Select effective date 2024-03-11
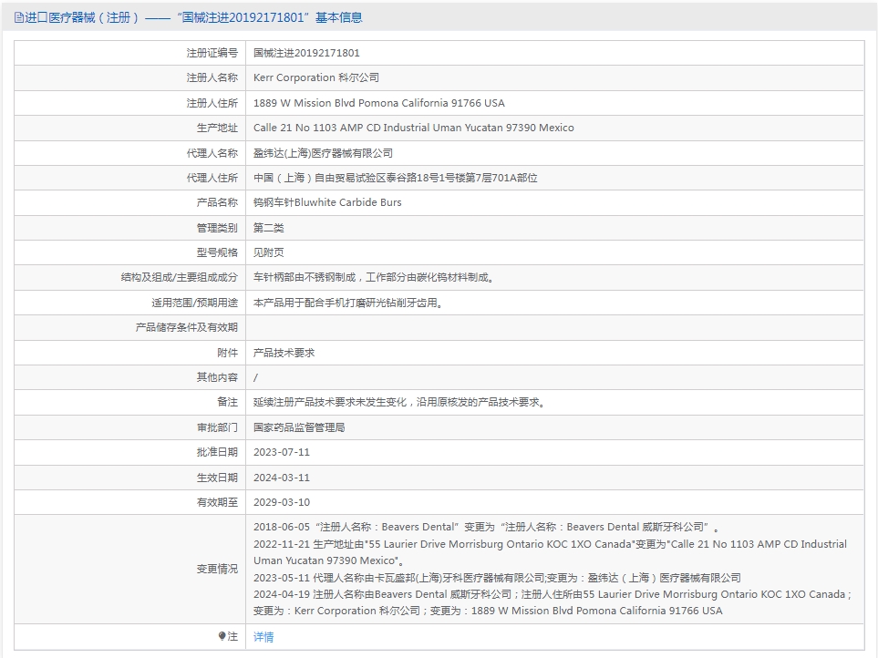Screen dimensions: 878x658 [282, 478]
